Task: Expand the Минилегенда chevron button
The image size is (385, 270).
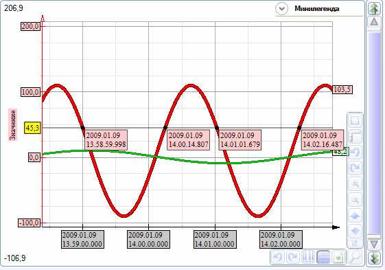Action: tap(281, 9)
